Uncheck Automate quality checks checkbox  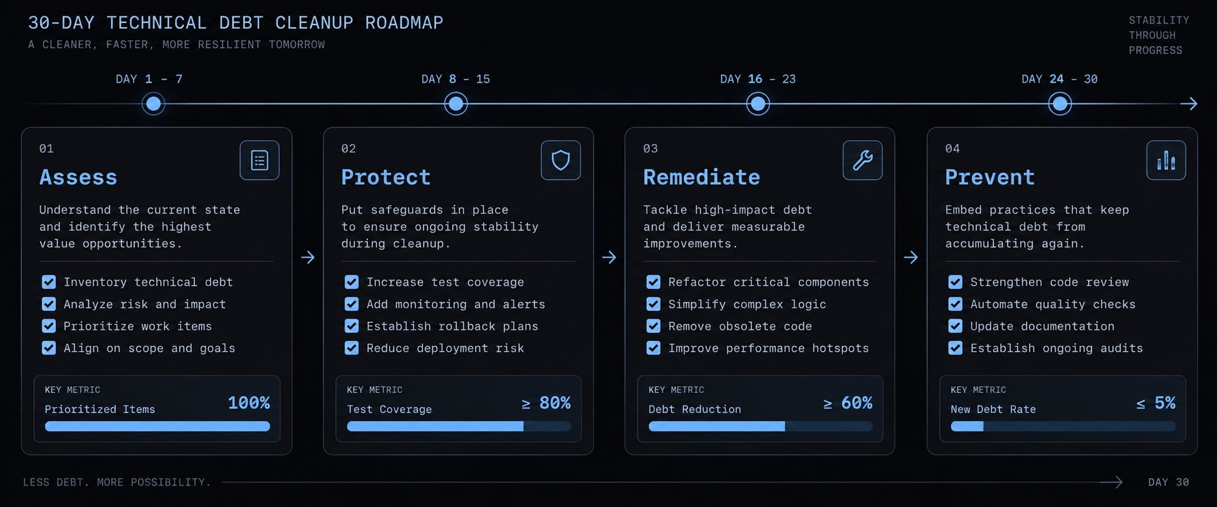click(956, 304)
